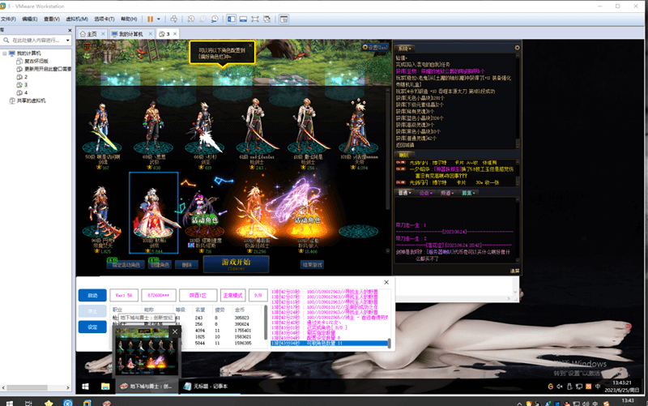Viewport: 648px width, 406px height.
Task: Click the blue 设定 button in bot window
Action: 92,327
